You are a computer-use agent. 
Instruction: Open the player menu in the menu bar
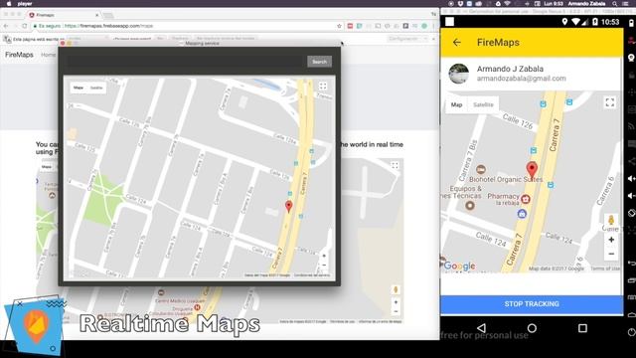point(25,4)
